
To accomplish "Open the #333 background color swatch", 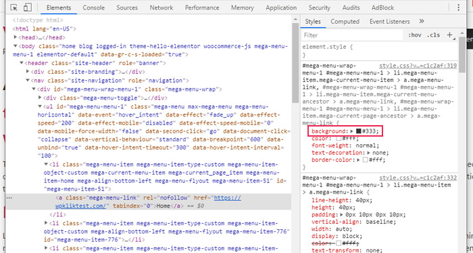I will 358,131.
